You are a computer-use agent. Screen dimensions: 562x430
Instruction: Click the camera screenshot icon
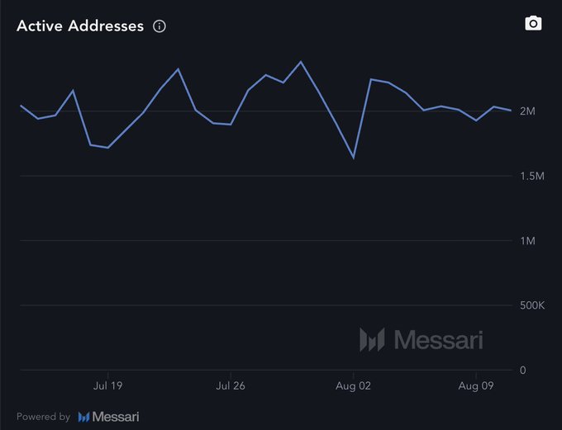coord(533,24)
